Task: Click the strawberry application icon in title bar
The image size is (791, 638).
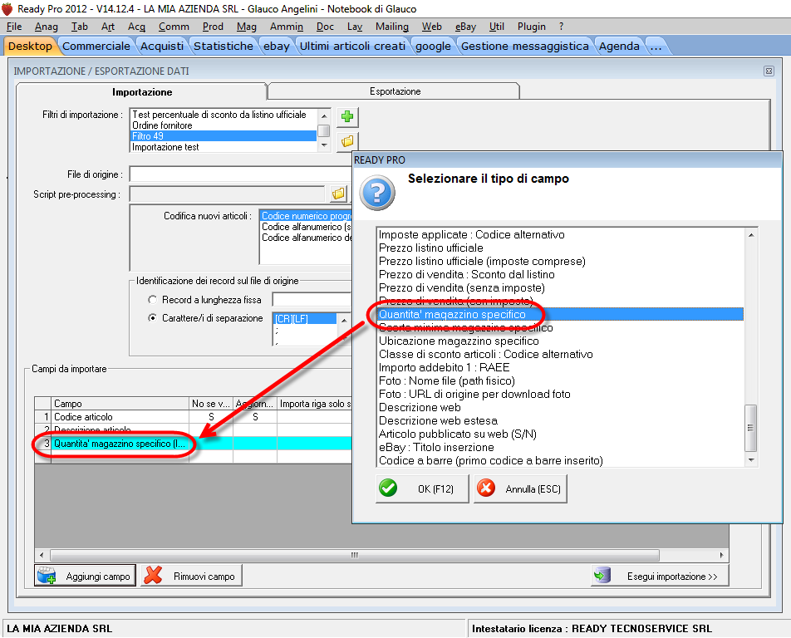Action: click(7, 8)
